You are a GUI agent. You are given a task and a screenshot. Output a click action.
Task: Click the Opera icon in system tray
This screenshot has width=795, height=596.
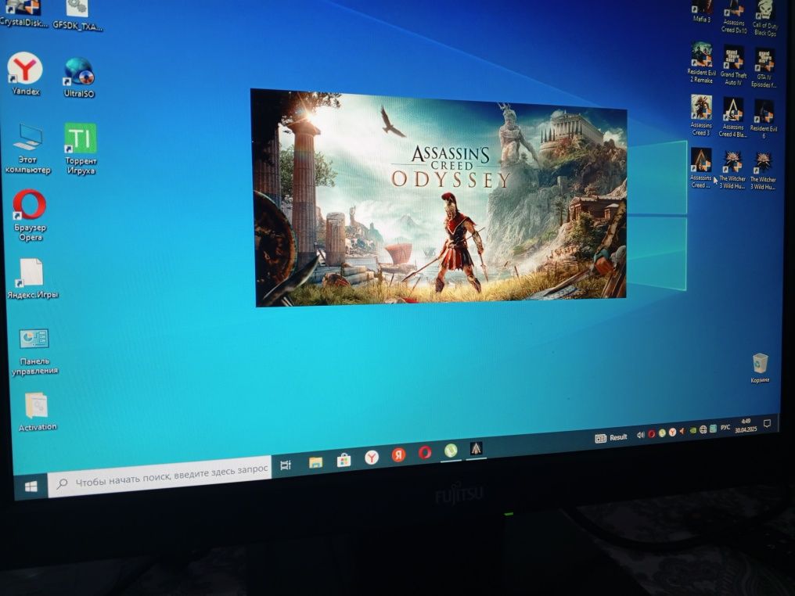tap(651, 434)
